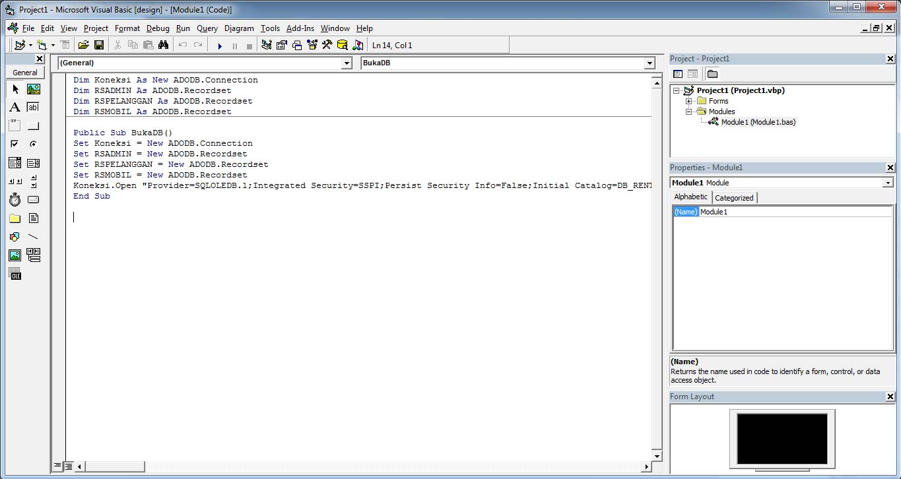Toggle Folders in the Project panel
901x479 pixels.
(x=712, y=74)
